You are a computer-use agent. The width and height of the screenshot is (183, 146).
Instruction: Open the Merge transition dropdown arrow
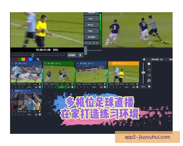pyautogui.click(x=98, y=25)
